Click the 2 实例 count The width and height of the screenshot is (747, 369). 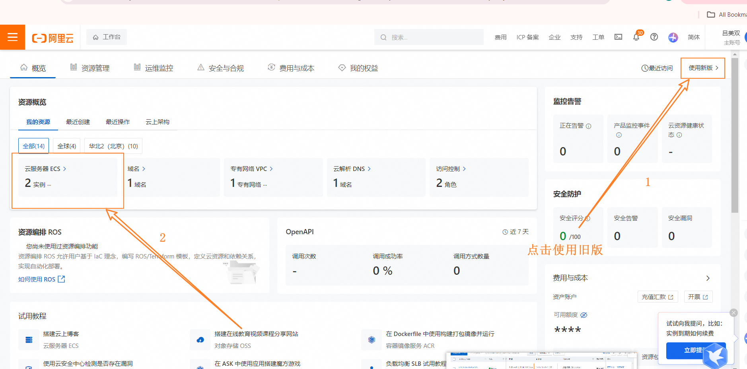point(35,183)
